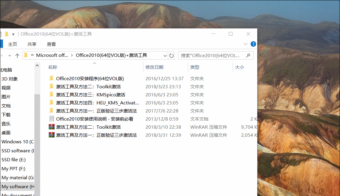Screen dimensions: 340x196
Task: Select My software (H drive
Action: click(x=18, y=187)
